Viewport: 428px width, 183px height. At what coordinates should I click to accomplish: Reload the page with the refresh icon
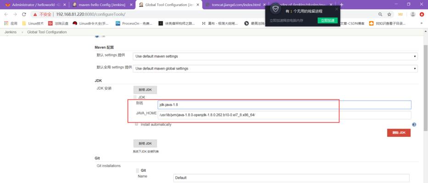click(24, 15)
